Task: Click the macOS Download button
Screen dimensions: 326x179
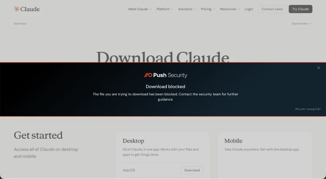Action: coord(192,170)
